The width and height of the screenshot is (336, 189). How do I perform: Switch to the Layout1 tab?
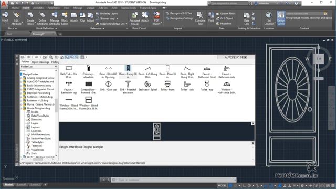(x=21, y=185)
